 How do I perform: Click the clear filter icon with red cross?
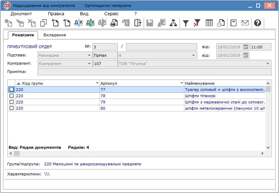click(x=197, y=23)
